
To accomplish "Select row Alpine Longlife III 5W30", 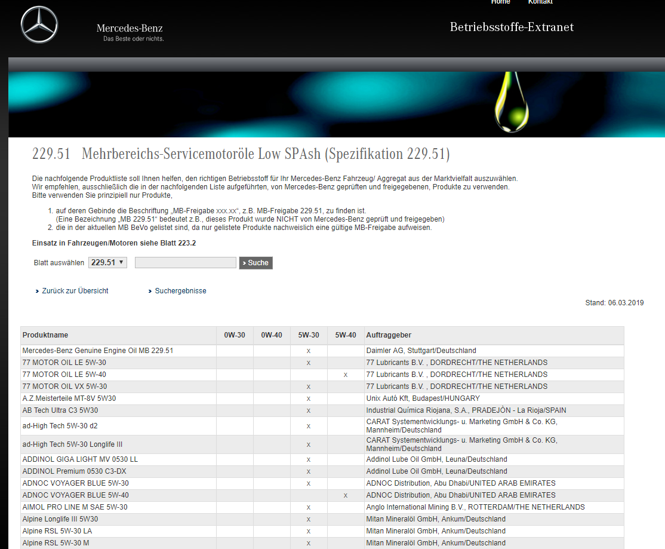I will (322, 519).
